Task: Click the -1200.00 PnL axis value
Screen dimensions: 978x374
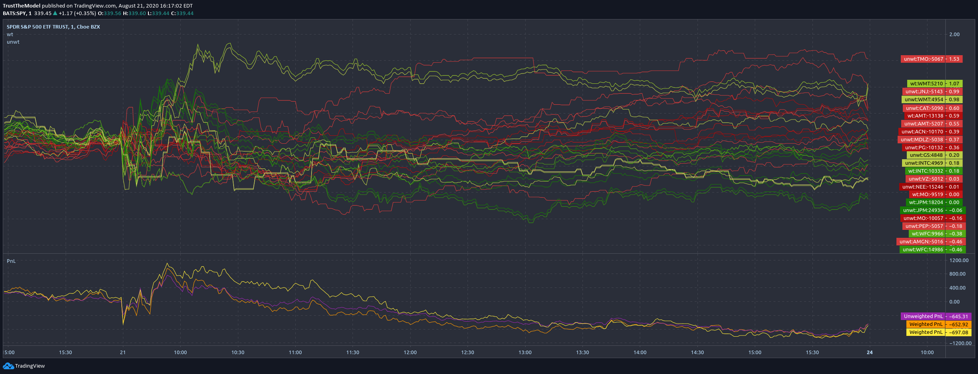Action: click(x=960, y=343)
